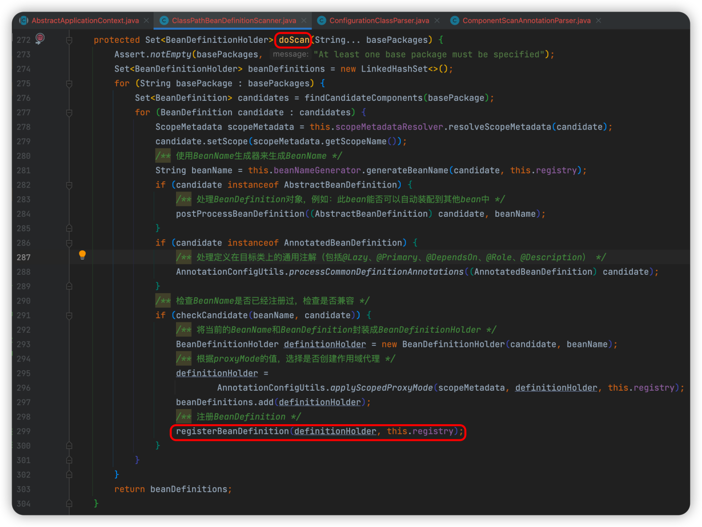Click registerBeanDefinition call on line 299
This screenshot has height=527, width=702.
[x=233, y=431]
